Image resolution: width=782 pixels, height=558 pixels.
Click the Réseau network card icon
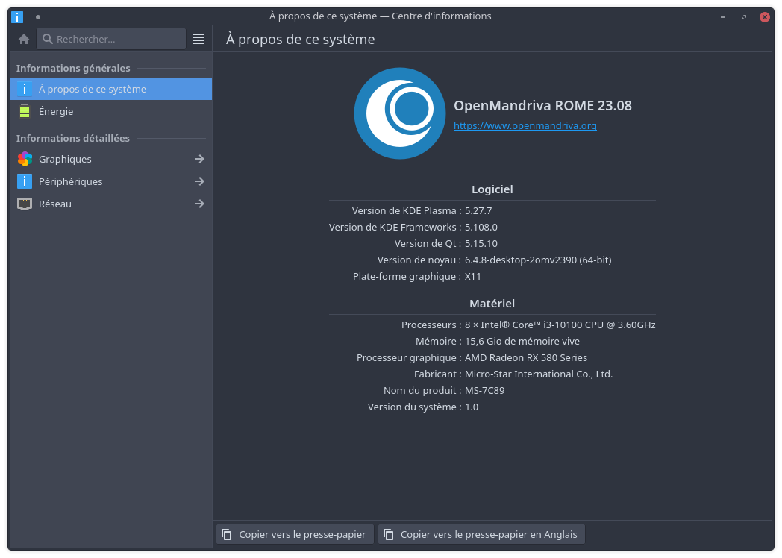(25, 204)
